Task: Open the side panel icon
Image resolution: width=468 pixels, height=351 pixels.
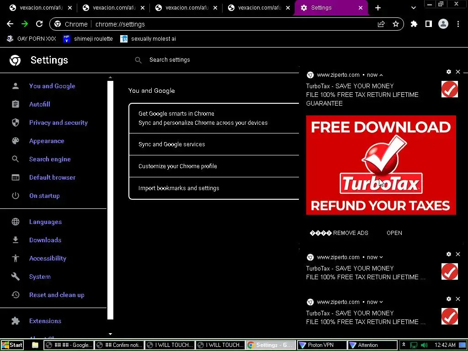Action: point(429,24)
